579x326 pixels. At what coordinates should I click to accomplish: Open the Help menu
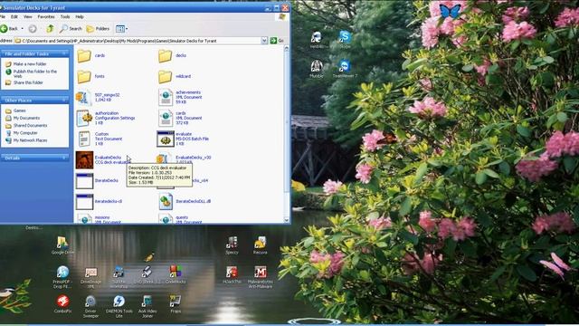click(80, 16)
